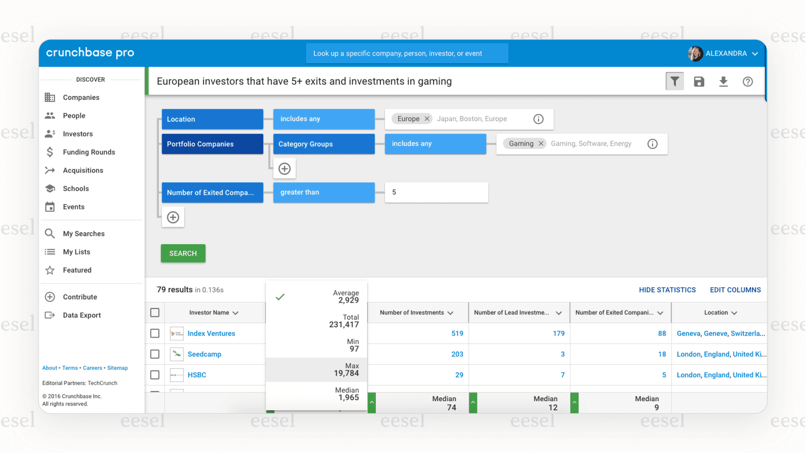Open Events via the calendar icon
Viewport: 806px width, 453px height.
point(50,207)
